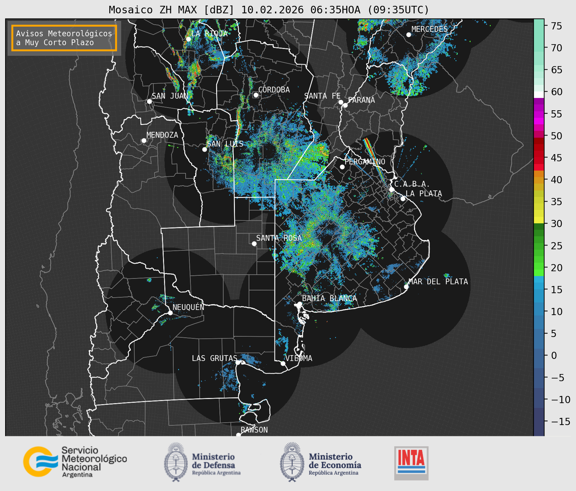The height and width of the screenshot is (491, 576).
Task: Click the Ministerio de Economía emblem
Action: pos(292,462)
